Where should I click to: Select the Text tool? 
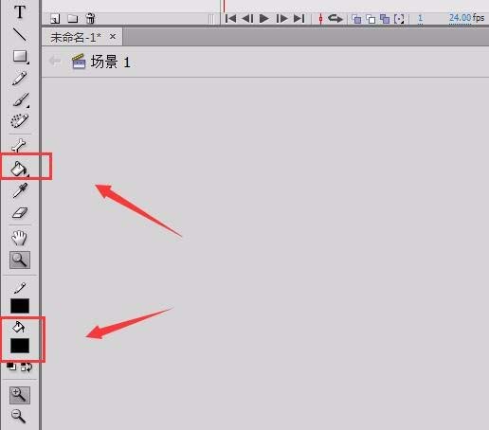(20, 11)
